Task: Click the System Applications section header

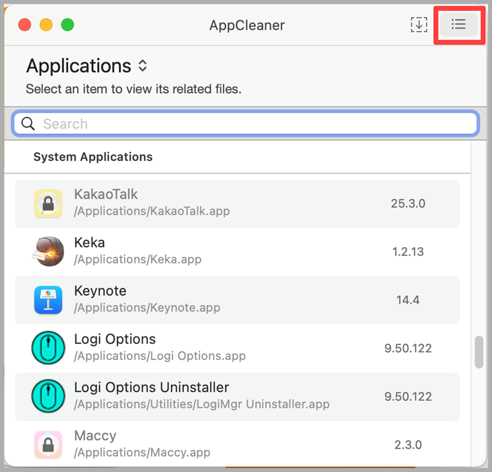Action: (93, 157)
